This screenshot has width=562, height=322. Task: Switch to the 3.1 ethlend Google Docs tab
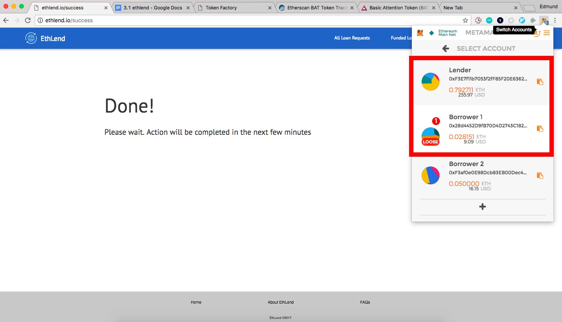point(153,8)
